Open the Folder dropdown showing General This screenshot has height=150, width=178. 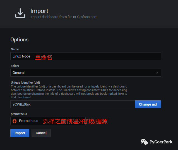pyautogui.click(x=86, y=73)
